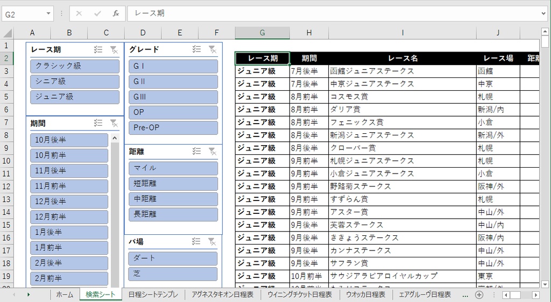Select row 10 header
551x302 pixels.
pos(6,161)
